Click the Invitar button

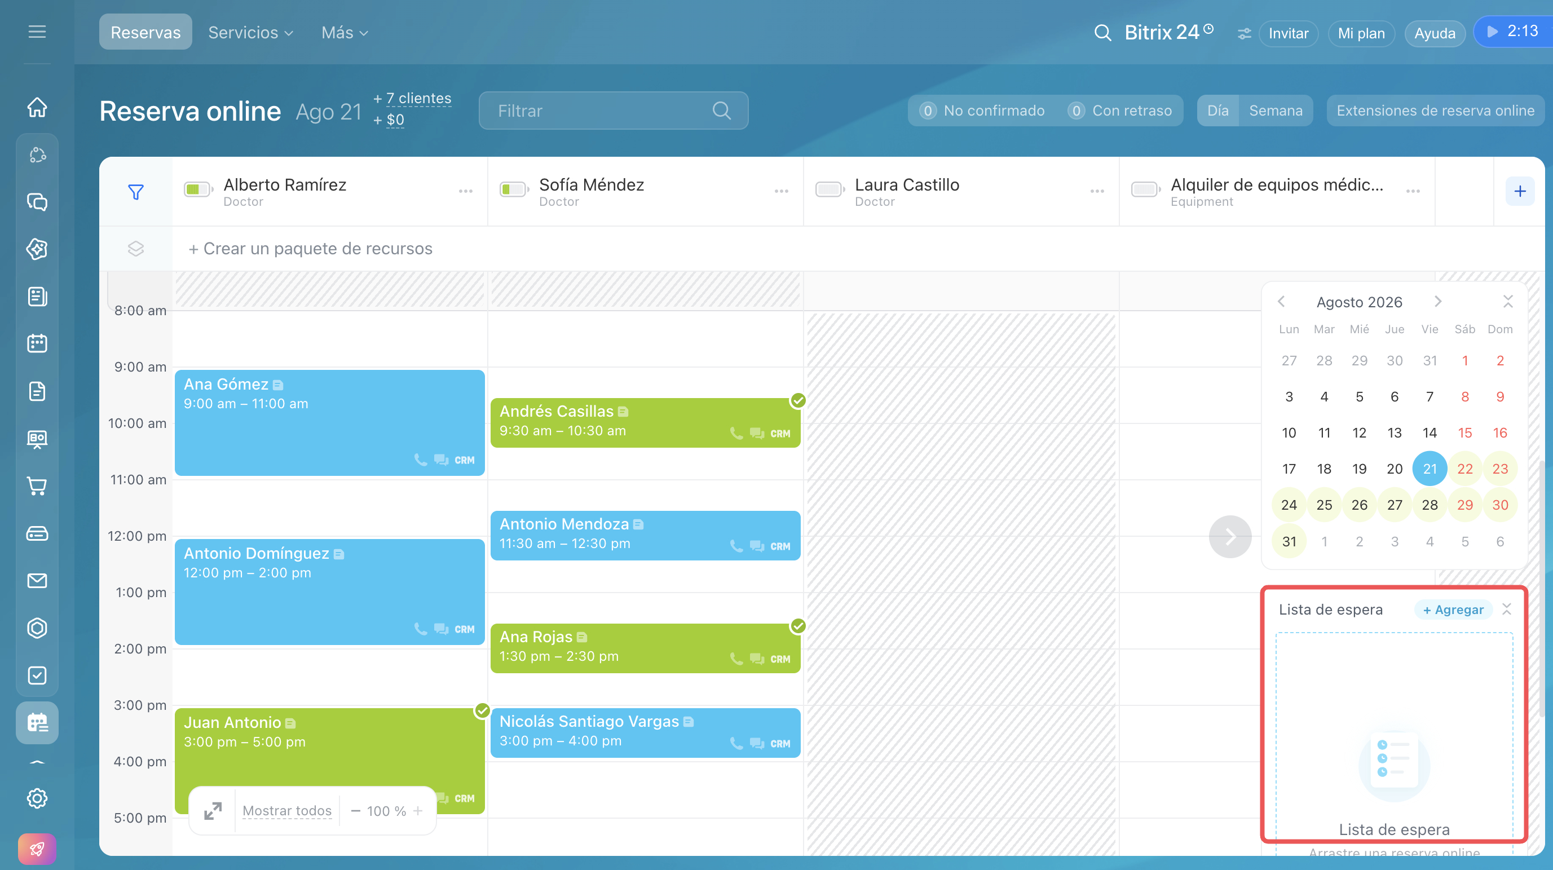click(1289, 34)
